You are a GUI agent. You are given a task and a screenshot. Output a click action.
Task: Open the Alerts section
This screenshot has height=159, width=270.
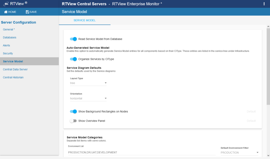6,45
